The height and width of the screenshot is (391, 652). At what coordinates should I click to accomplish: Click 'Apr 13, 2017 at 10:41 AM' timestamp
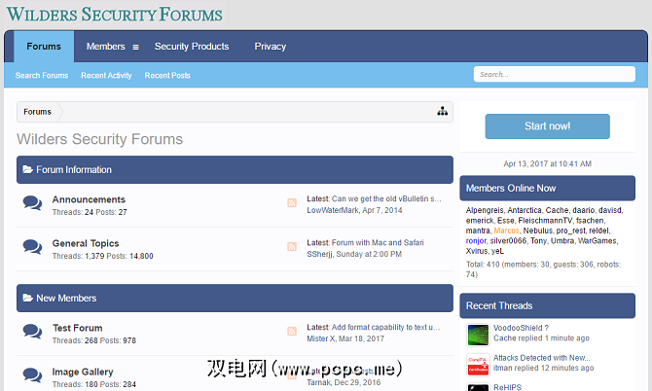point(547,163)
